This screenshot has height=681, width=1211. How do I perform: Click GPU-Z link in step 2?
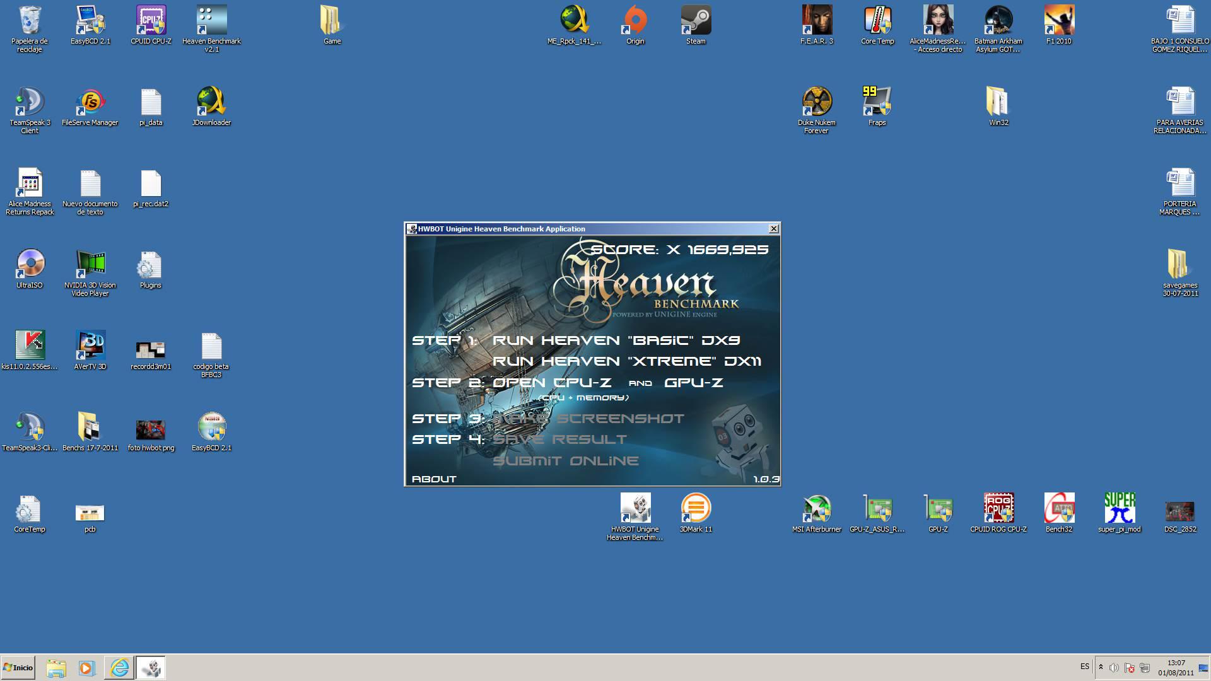(x=693, y=383)
